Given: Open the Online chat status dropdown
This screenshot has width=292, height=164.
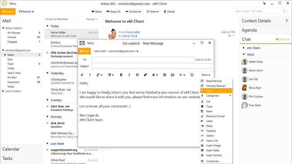Looking at the screenshot, I should coord(283,39).
